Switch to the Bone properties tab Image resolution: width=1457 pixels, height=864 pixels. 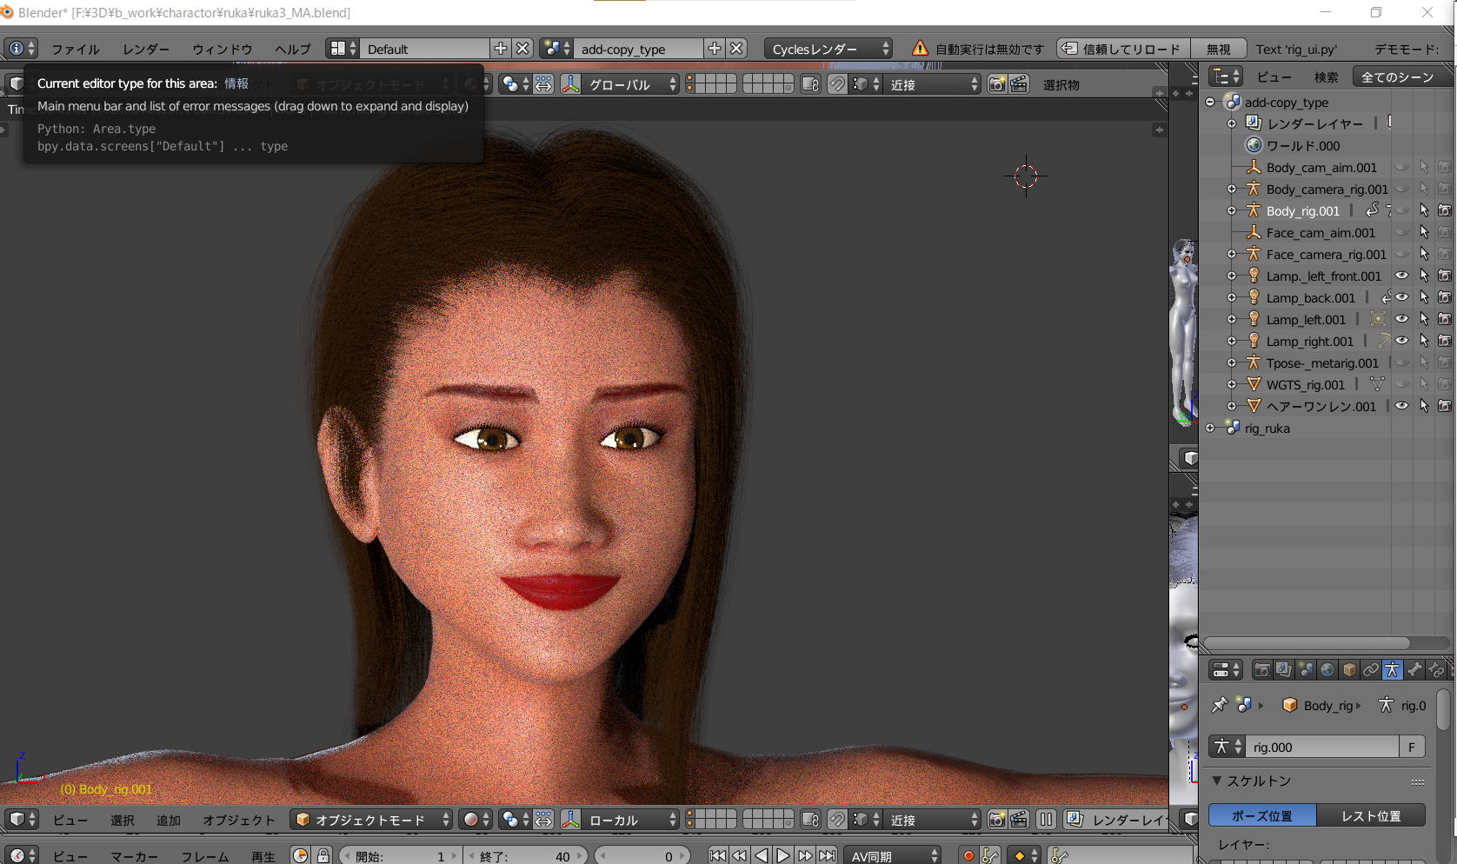[1414, 670]
